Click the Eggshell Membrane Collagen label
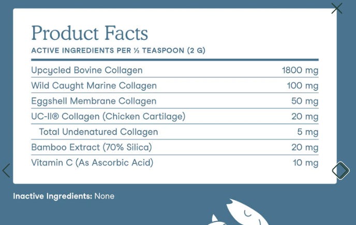 pos(94,101)
